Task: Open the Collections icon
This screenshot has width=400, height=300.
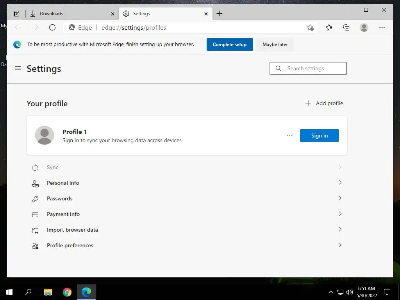Action: click(346, 27)
